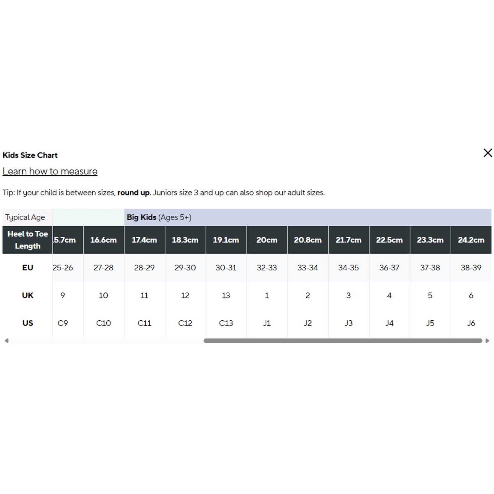494x494 pixels.
Task: Click the Big Kids (Ages 5+) header
Action: 159,217
